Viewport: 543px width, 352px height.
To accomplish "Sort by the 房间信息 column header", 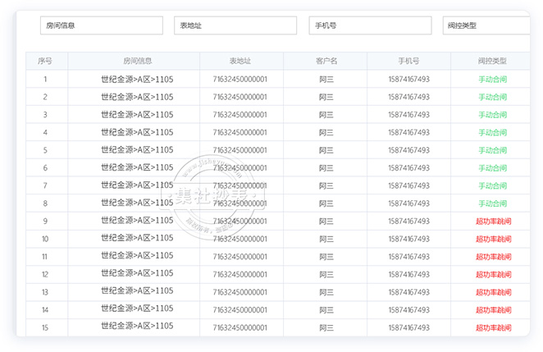I will tap(137, 61).
